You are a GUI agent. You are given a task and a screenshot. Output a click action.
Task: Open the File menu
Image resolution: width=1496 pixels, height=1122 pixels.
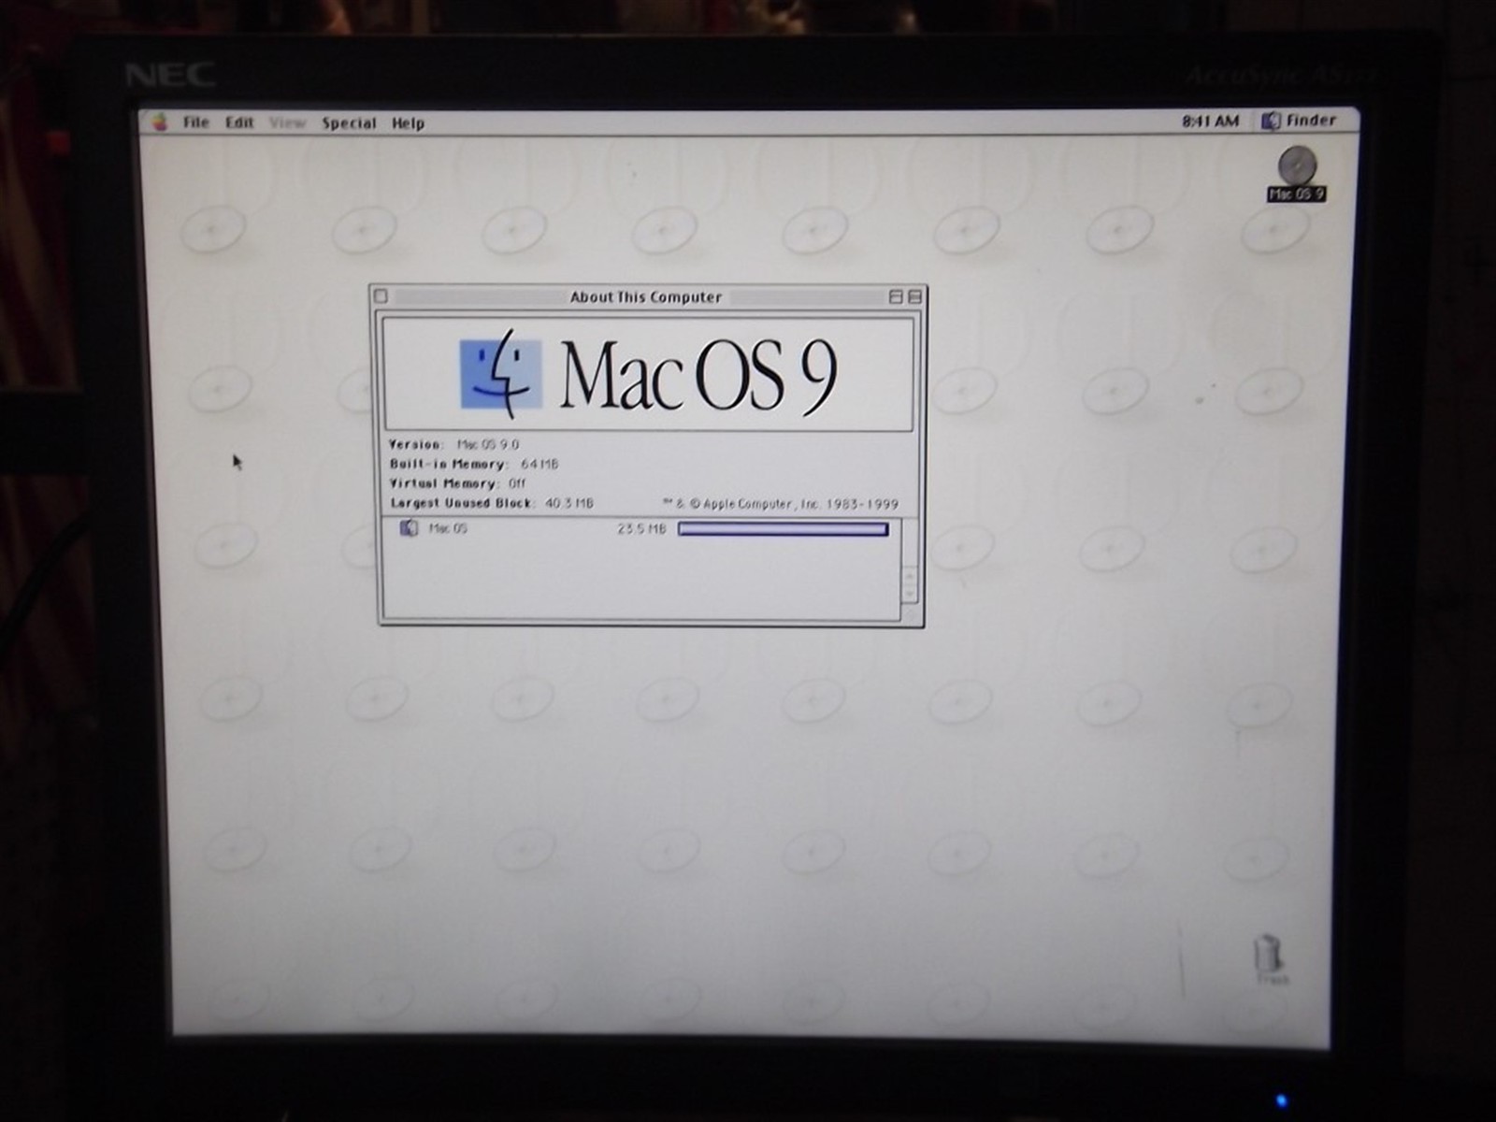click(196, 122)
